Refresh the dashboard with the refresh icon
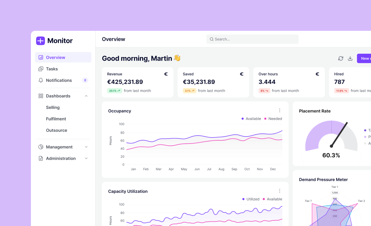The width and height of the screenshot is (371, 226). tap(341, 58)
